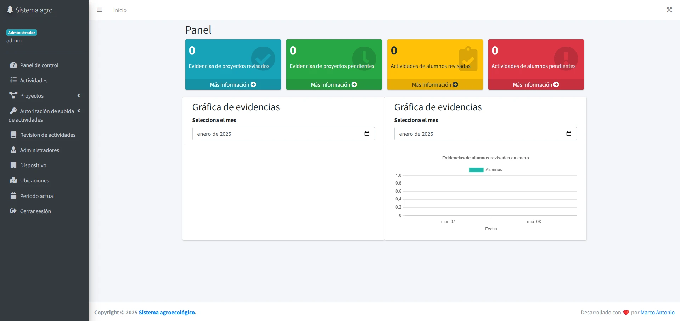Click the Sistema agro tree logo
Image resolution: width=680 pixels, height=321 pixels.
coord(10,10)
